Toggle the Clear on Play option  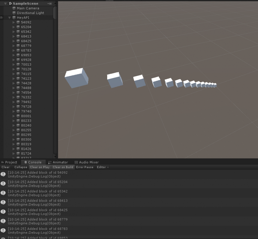(x=40, y=167)
